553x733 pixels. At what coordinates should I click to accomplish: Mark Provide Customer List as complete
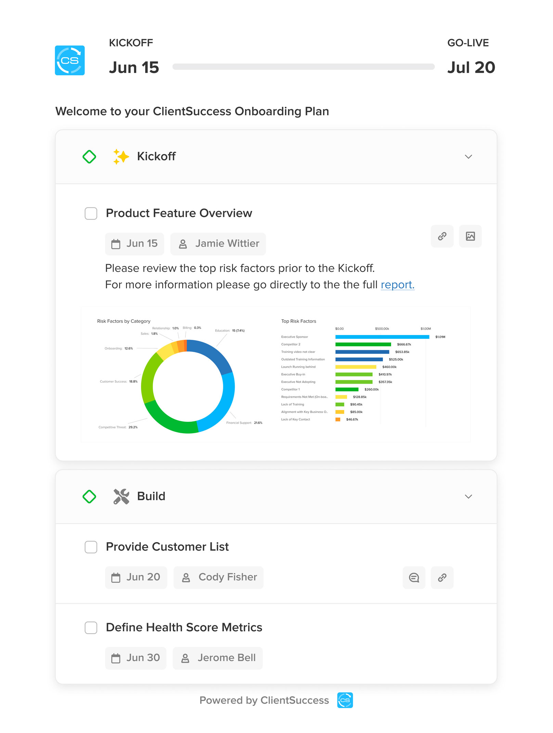(91, 547)
